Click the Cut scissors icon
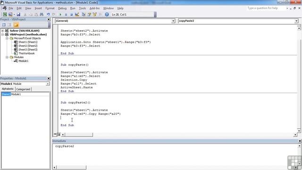 click(25, 15)
